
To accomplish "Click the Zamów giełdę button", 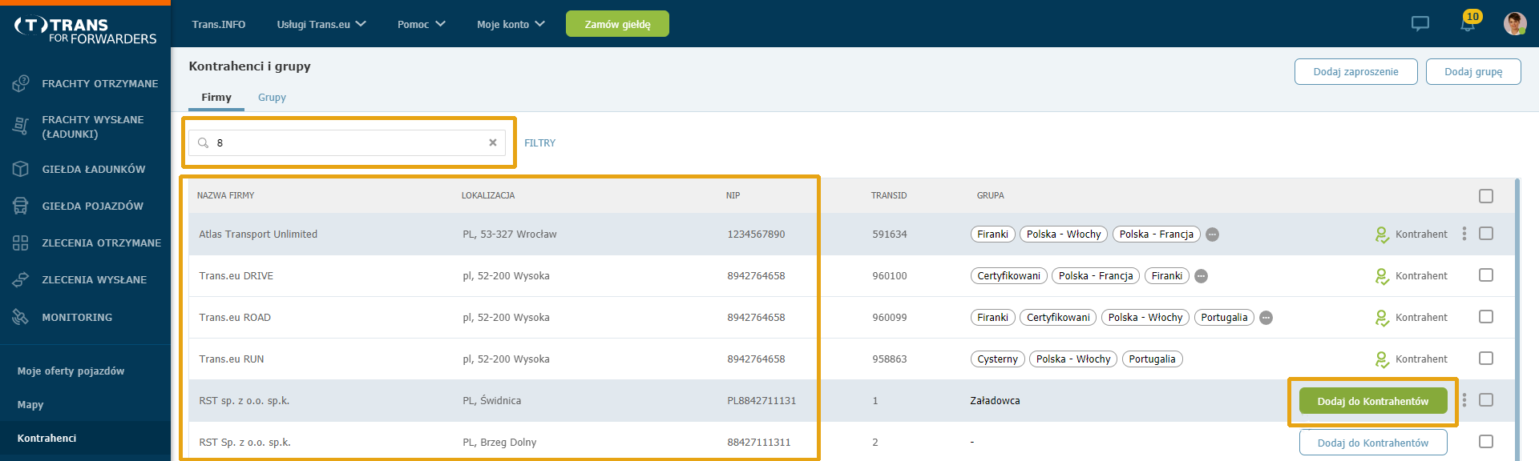I will (617, 24).
